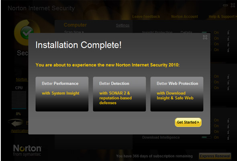Open the Computer Settings link
This screenshot has width=237, height=161.
[123, 25]
